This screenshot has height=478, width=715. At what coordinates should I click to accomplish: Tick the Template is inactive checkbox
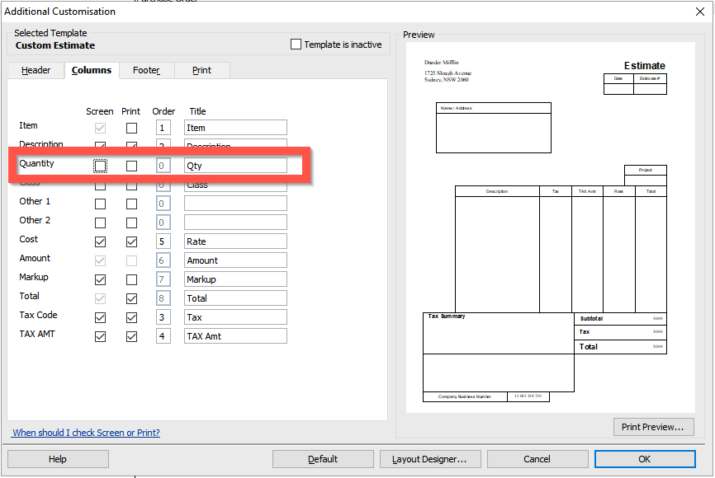point(296,45)
